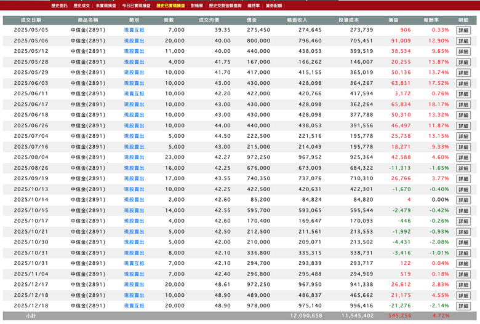View 詳細 for the 2025/08/26 loss row
This screenshot has width=480, height=324.
click(463, 168)
